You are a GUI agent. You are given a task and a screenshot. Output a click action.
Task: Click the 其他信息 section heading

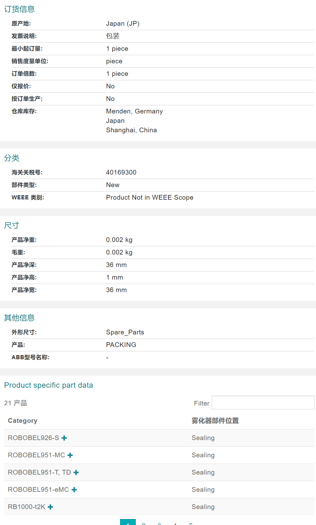[x=19, y=318]
